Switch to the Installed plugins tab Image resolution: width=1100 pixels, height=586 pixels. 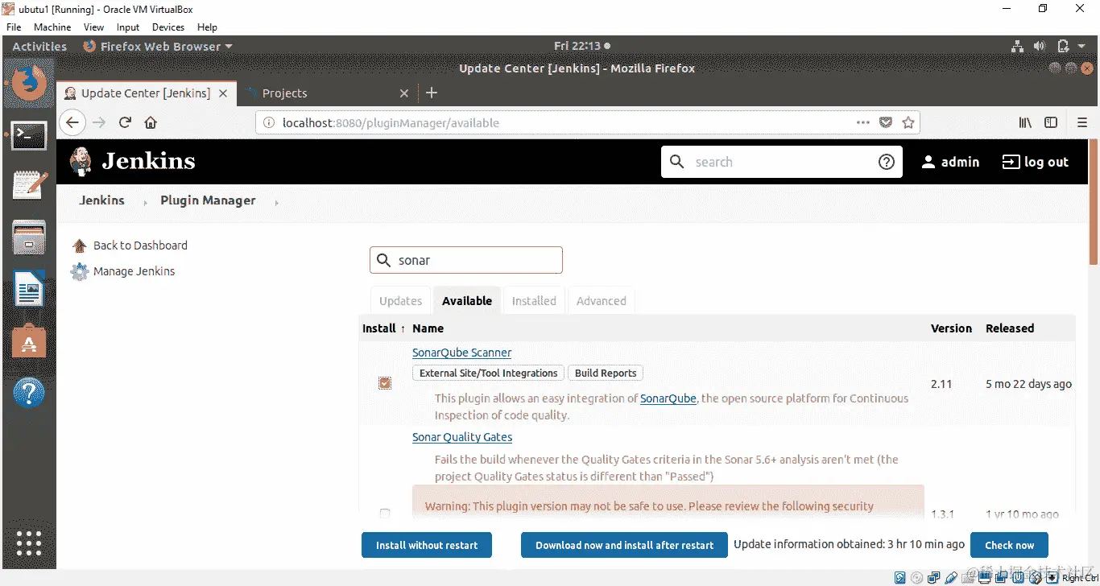click(x=534, y=300)
